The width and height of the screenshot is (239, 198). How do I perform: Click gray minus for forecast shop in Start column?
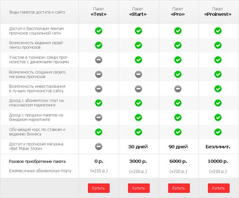point(138,74)
